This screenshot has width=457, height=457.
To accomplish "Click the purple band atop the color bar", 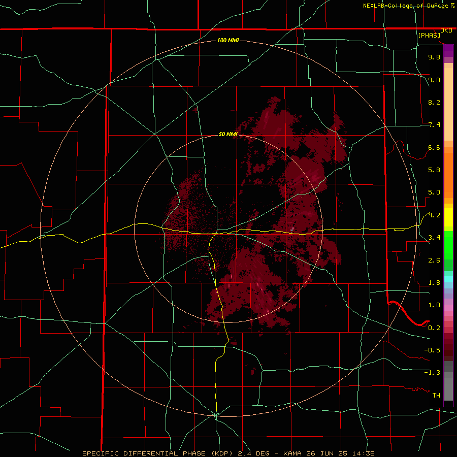I will (x=448, y=51).
